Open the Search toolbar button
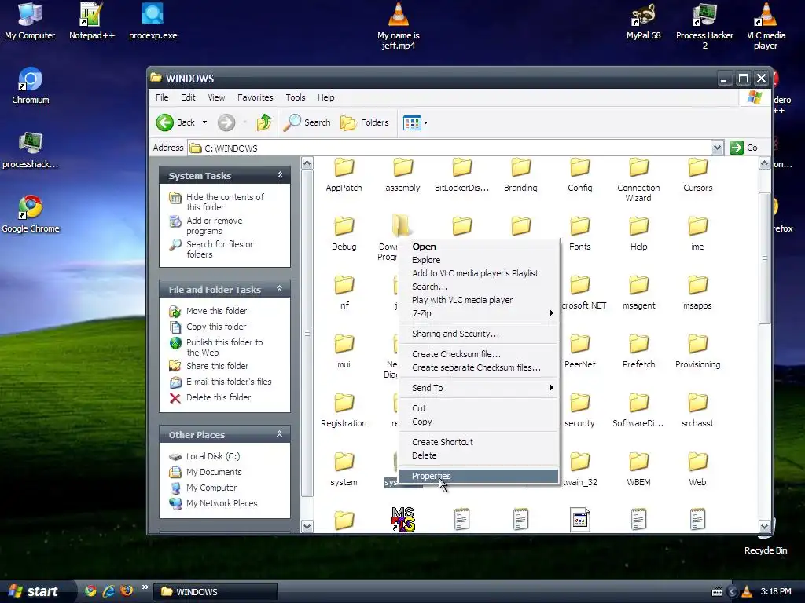The width and height of the screenshot is (805, 603). 307,122
